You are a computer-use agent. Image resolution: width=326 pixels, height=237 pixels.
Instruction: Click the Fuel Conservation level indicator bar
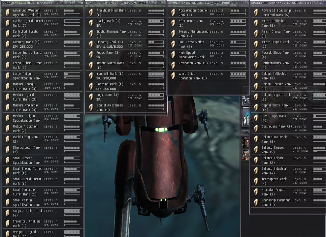click(x=238, y=42)
